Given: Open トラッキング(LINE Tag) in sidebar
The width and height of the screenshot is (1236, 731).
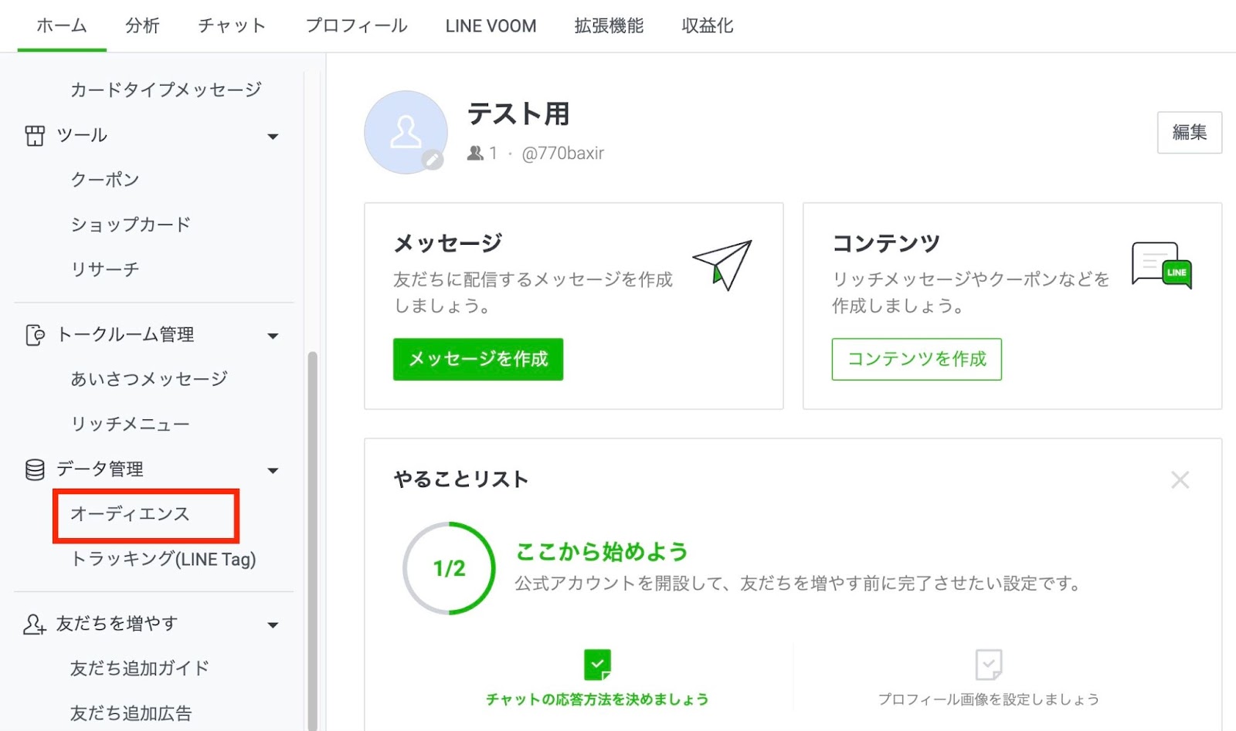Looking at the screenshot, I should [x=163, y=559].
